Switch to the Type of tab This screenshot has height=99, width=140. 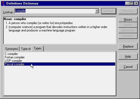[x=26, y=49]
